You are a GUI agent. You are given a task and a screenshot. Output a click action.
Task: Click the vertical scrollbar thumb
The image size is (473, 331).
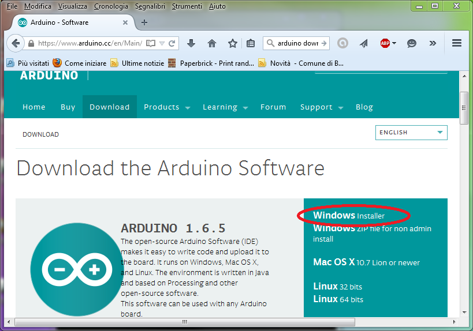tap(464, 108)
